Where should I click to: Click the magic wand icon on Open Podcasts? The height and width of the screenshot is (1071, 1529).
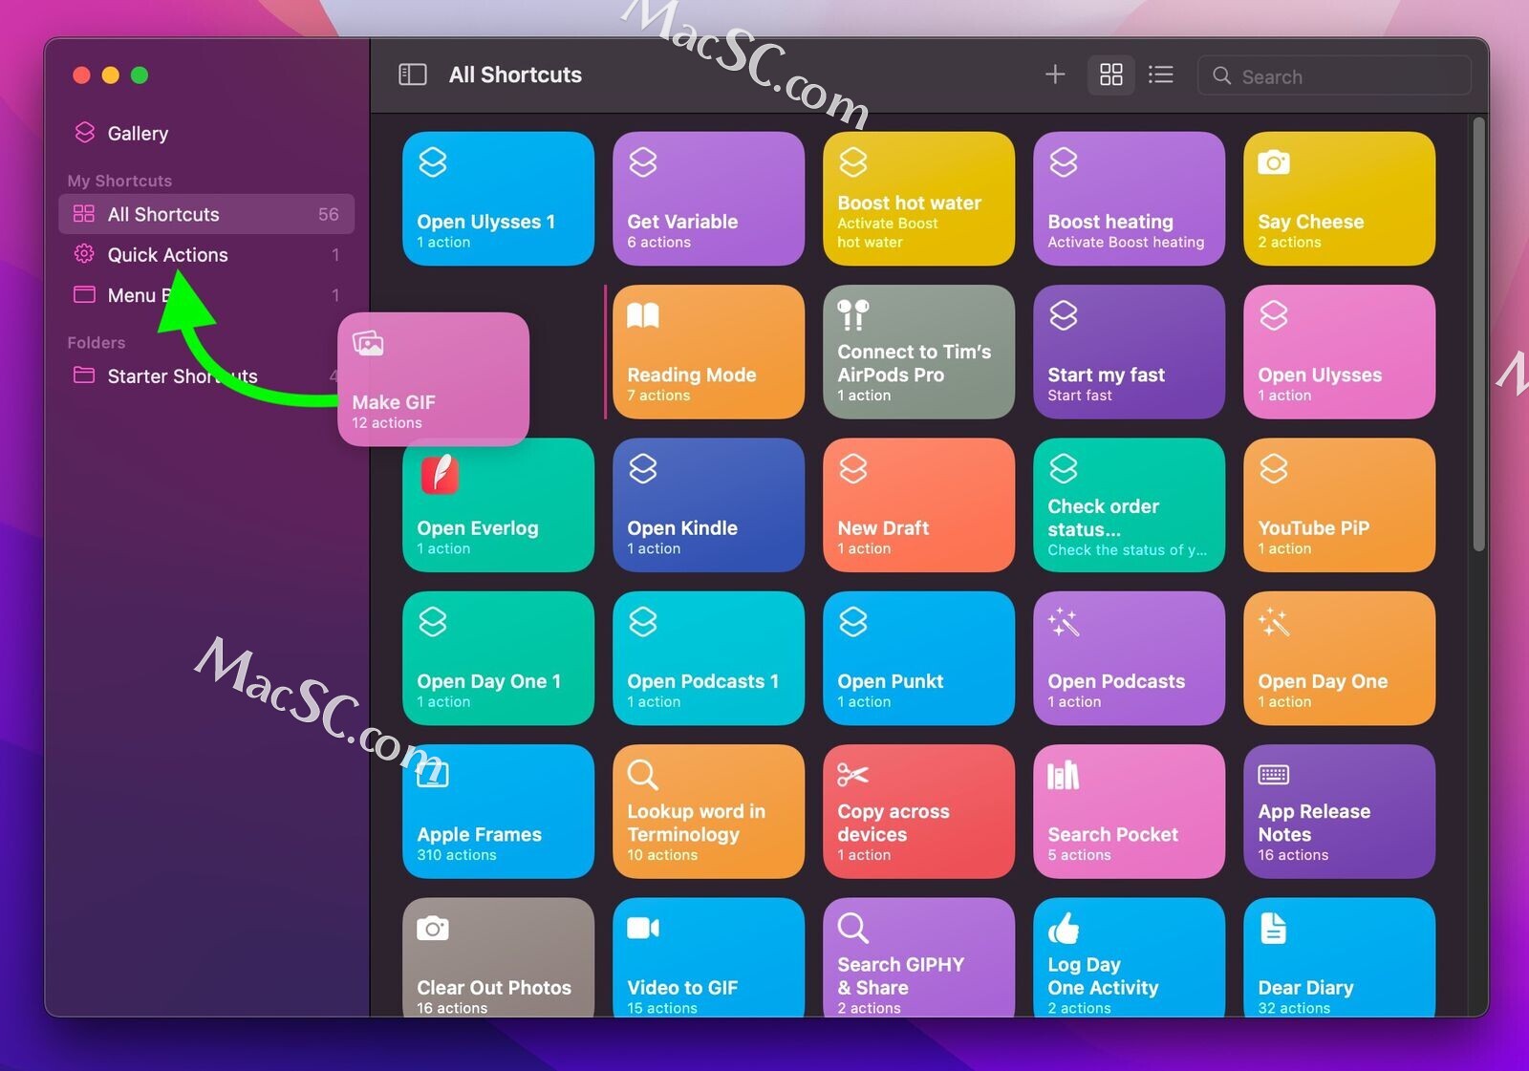1063,622
